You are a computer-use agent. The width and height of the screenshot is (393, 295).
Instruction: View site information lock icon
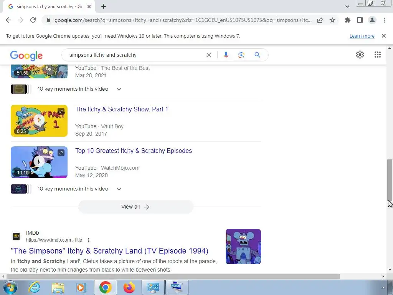48,20
